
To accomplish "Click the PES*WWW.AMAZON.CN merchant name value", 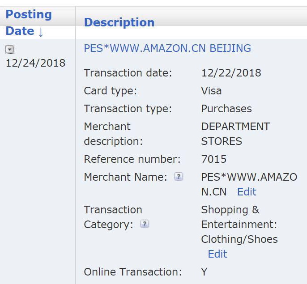I will (249, 177).
